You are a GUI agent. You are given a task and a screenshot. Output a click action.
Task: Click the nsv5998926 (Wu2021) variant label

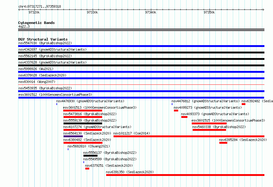(x=36, y=69)
